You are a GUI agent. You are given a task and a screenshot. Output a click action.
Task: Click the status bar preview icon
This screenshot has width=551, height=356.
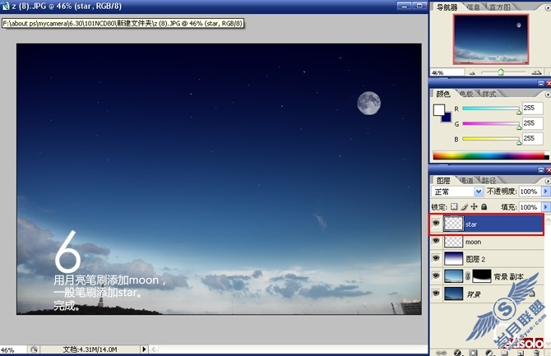(34, 349)
